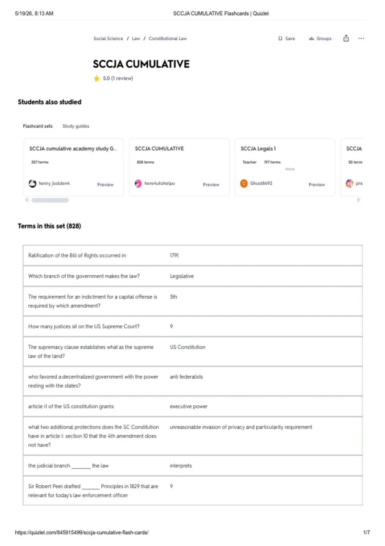Click here4utohelpu's pink avatar icon
Viewport: 385px width, 546px height.
[138, 183]
